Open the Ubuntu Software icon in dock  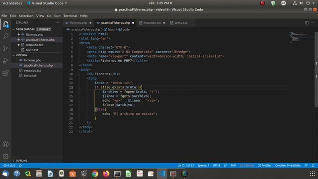click(73, 174)
